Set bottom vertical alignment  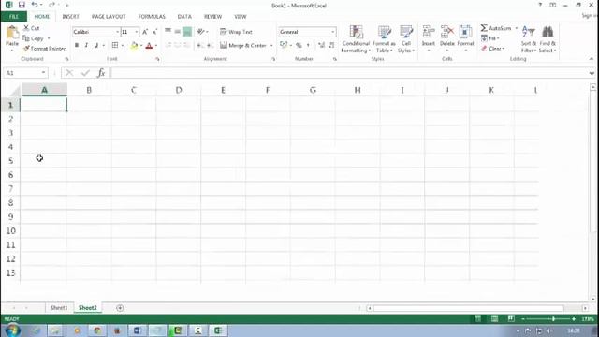pos(187,32)
